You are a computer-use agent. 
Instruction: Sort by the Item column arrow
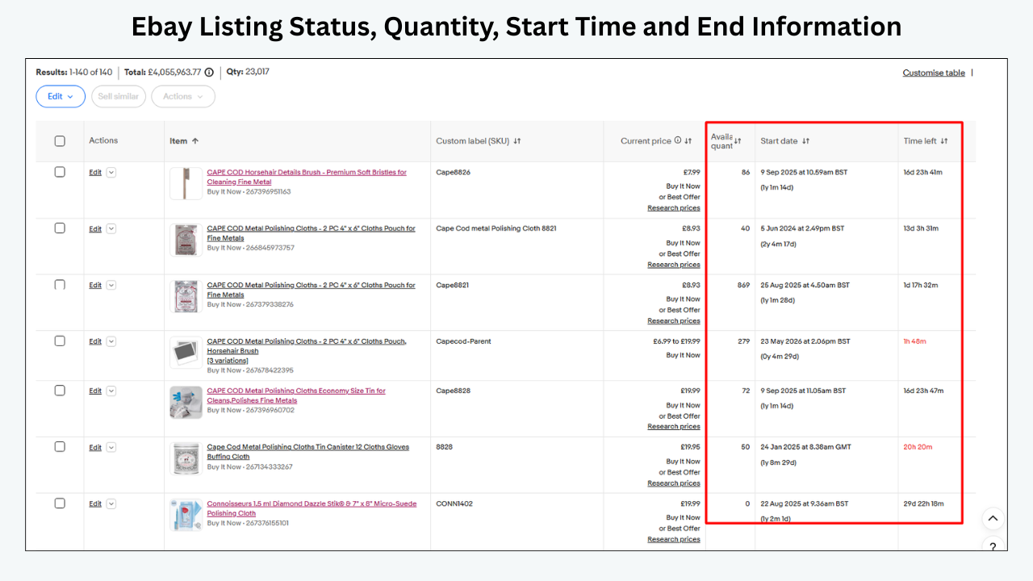coord(195,141)
